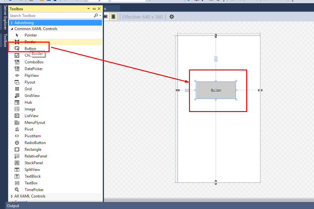Screen dimensions: 314x209
Task: Toggle the top margin anchor link
Action: 216,36
